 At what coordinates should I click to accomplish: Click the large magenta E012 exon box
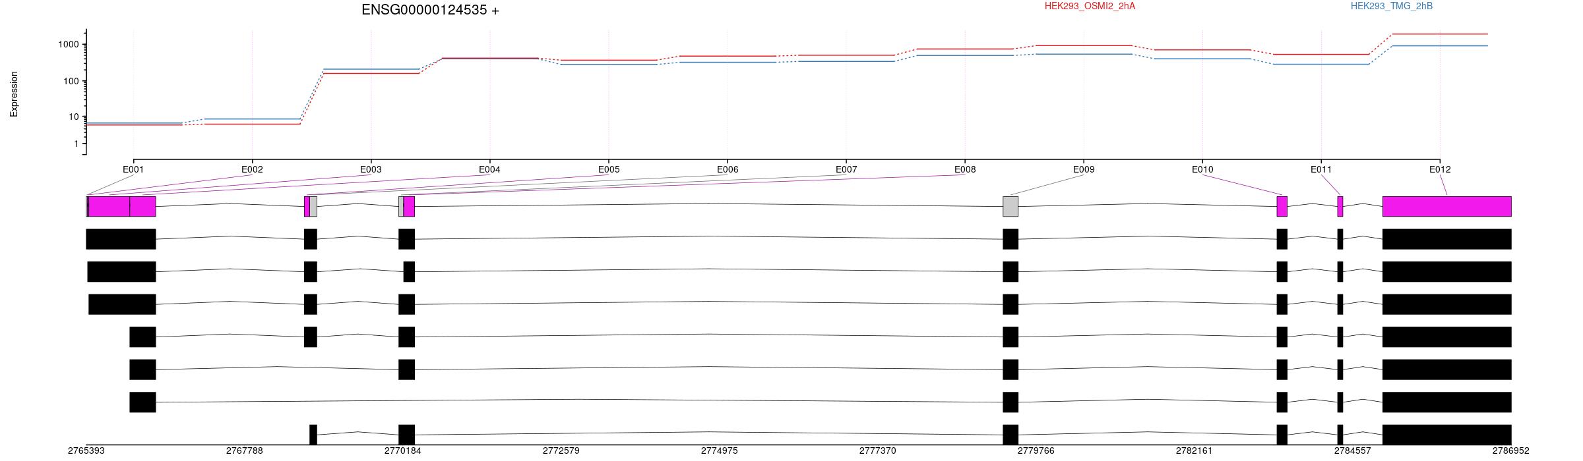click(x=1447, y=206)
